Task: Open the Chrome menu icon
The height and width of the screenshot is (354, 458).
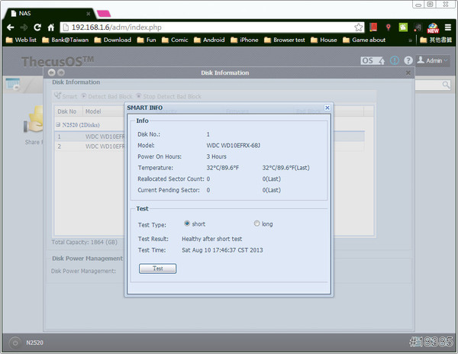Action: [448, 27]
